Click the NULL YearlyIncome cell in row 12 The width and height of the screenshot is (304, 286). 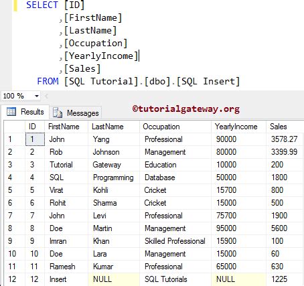(x=238, y=279)
